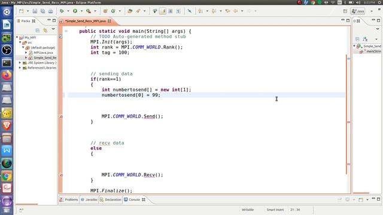
Task: Run the program with green play icon
Action: (75, 11)
